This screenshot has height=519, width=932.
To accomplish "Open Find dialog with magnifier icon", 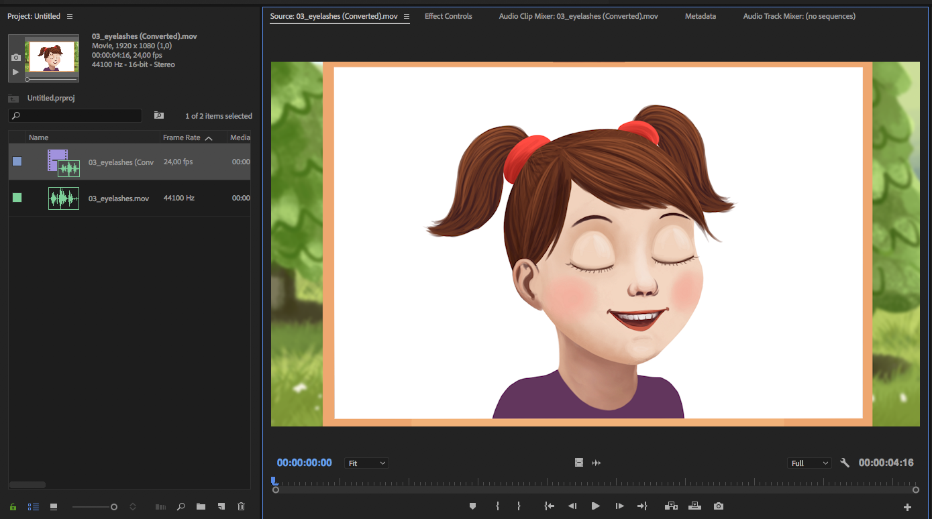I will tap(180, 507).
